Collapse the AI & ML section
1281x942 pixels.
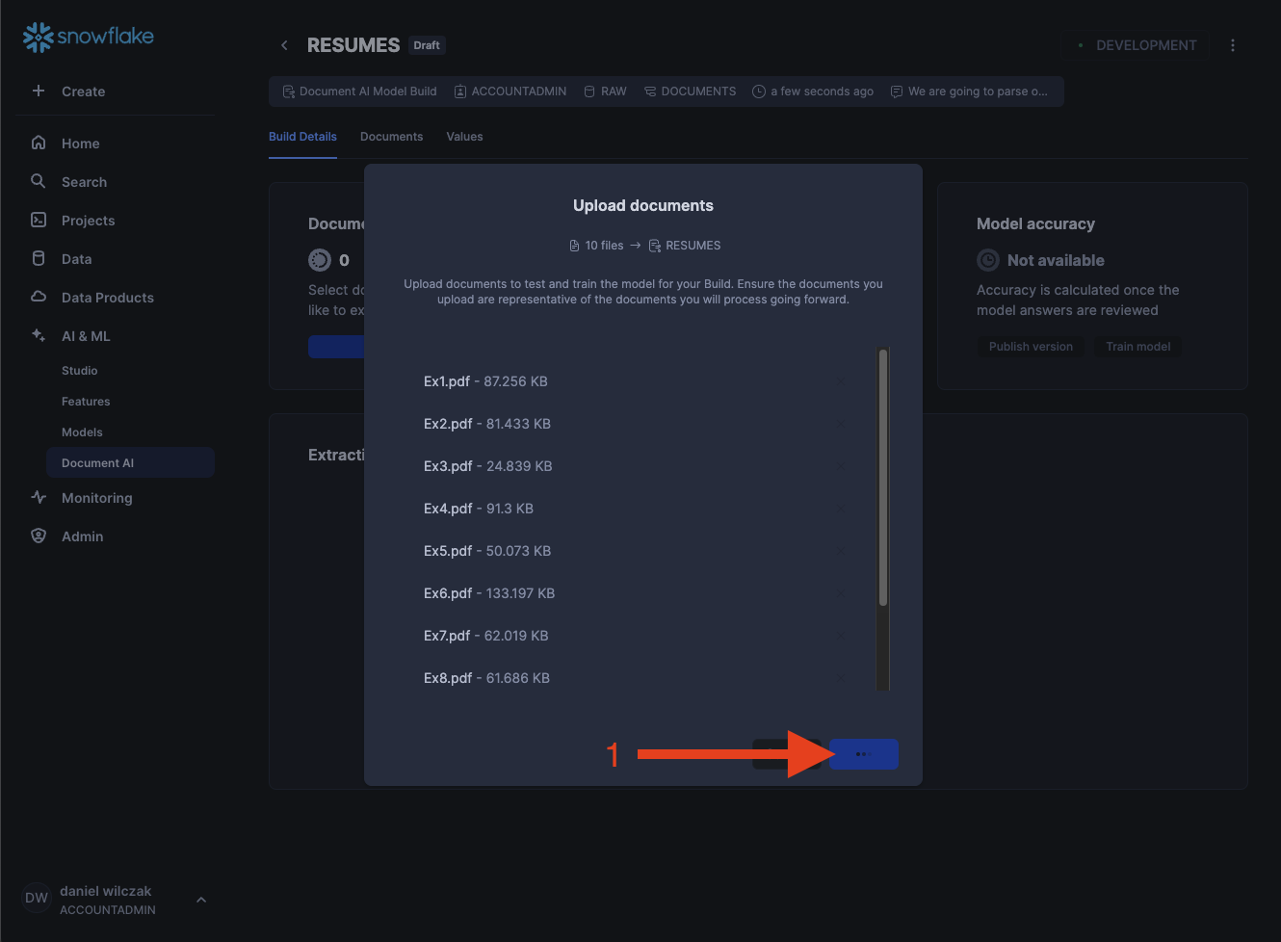86,336
